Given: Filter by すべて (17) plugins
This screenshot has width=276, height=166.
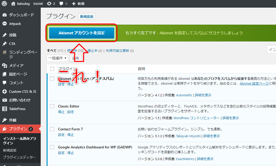Looking at the screenshot, I should click(55, 51).
